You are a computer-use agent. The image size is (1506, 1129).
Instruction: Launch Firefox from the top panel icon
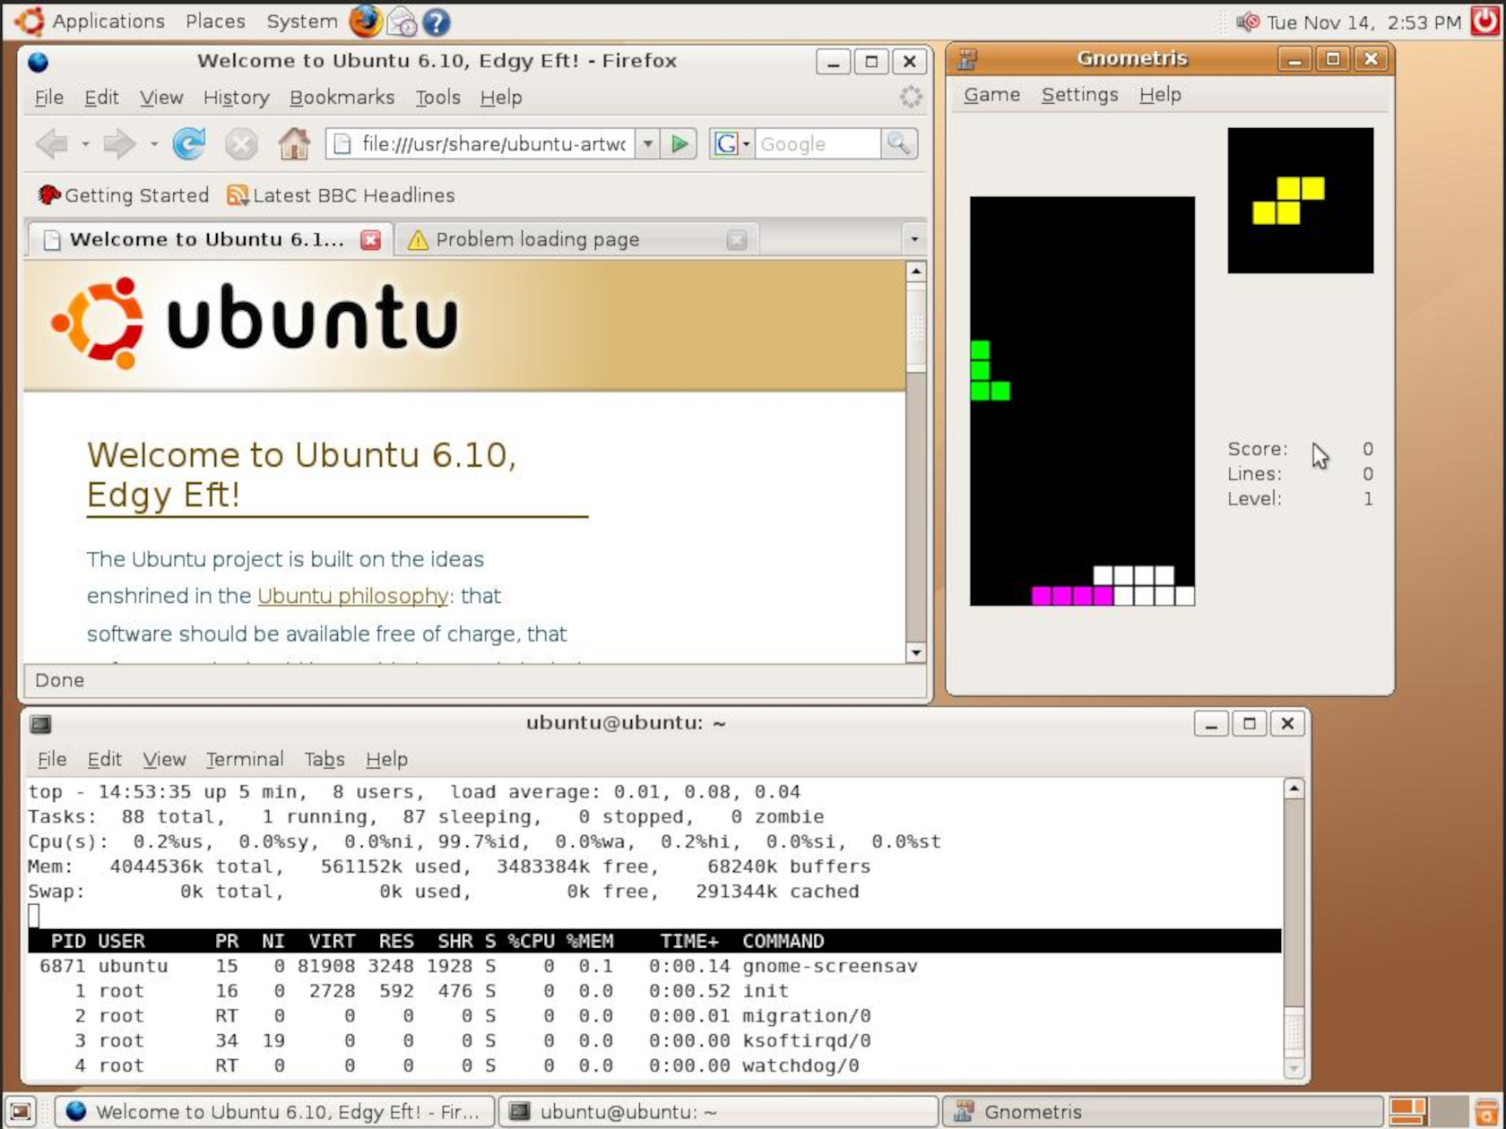(365, 21)
